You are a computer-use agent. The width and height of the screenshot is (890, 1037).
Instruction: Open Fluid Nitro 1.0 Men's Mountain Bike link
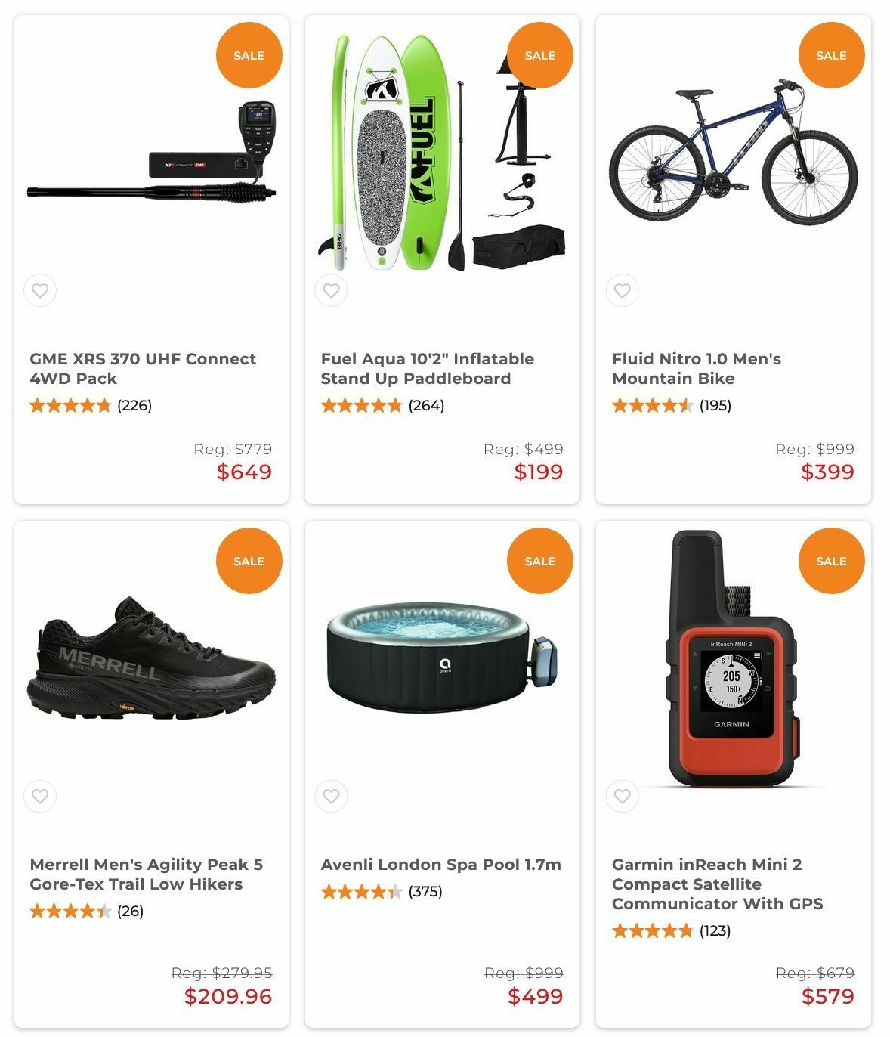pos(697,369)
